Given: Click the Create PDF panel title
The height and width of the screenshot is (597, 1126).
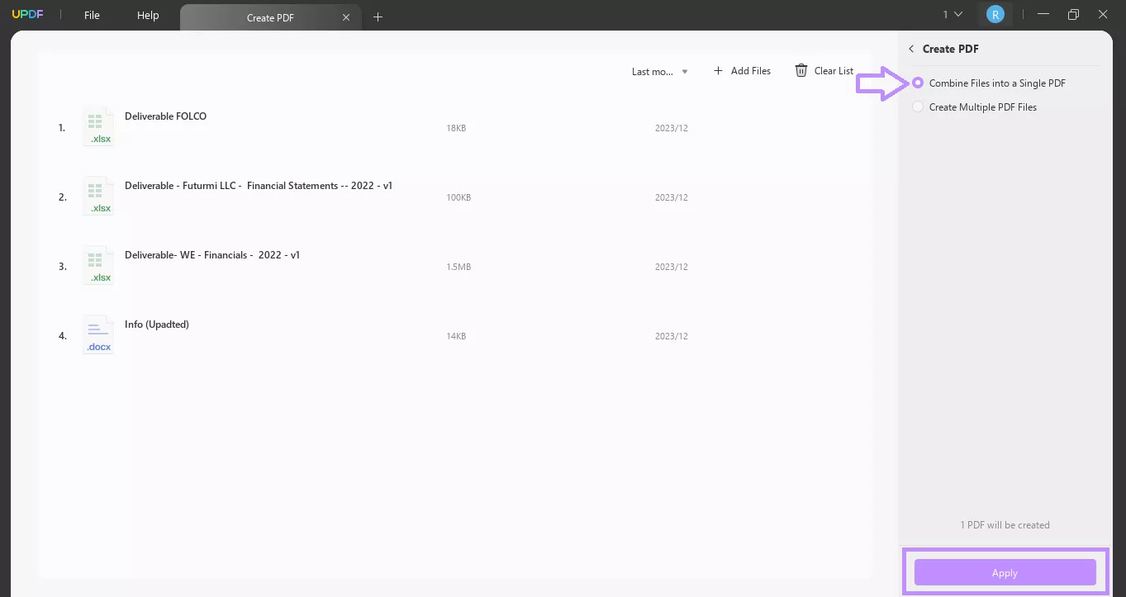Looking at the screenshot, I should click(x=951, y=49).
